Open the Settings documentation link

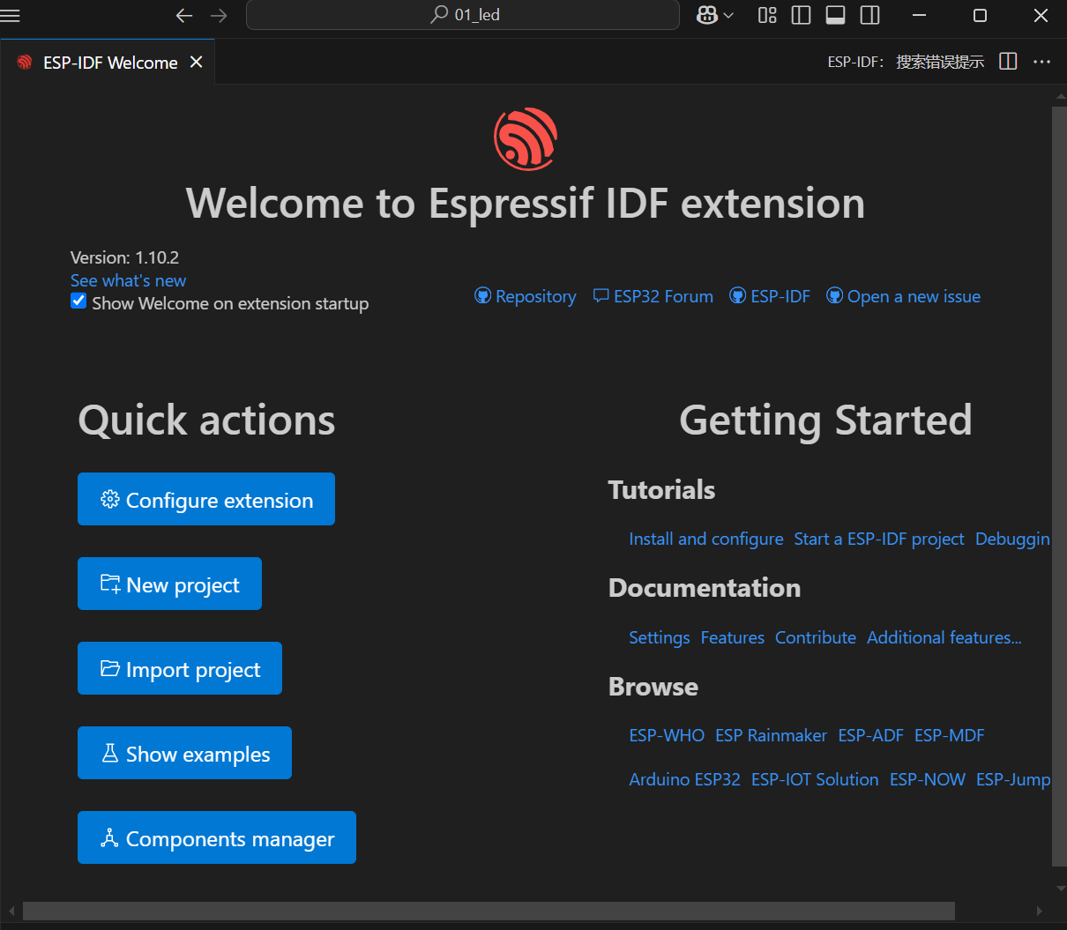[x=660, y=637]
